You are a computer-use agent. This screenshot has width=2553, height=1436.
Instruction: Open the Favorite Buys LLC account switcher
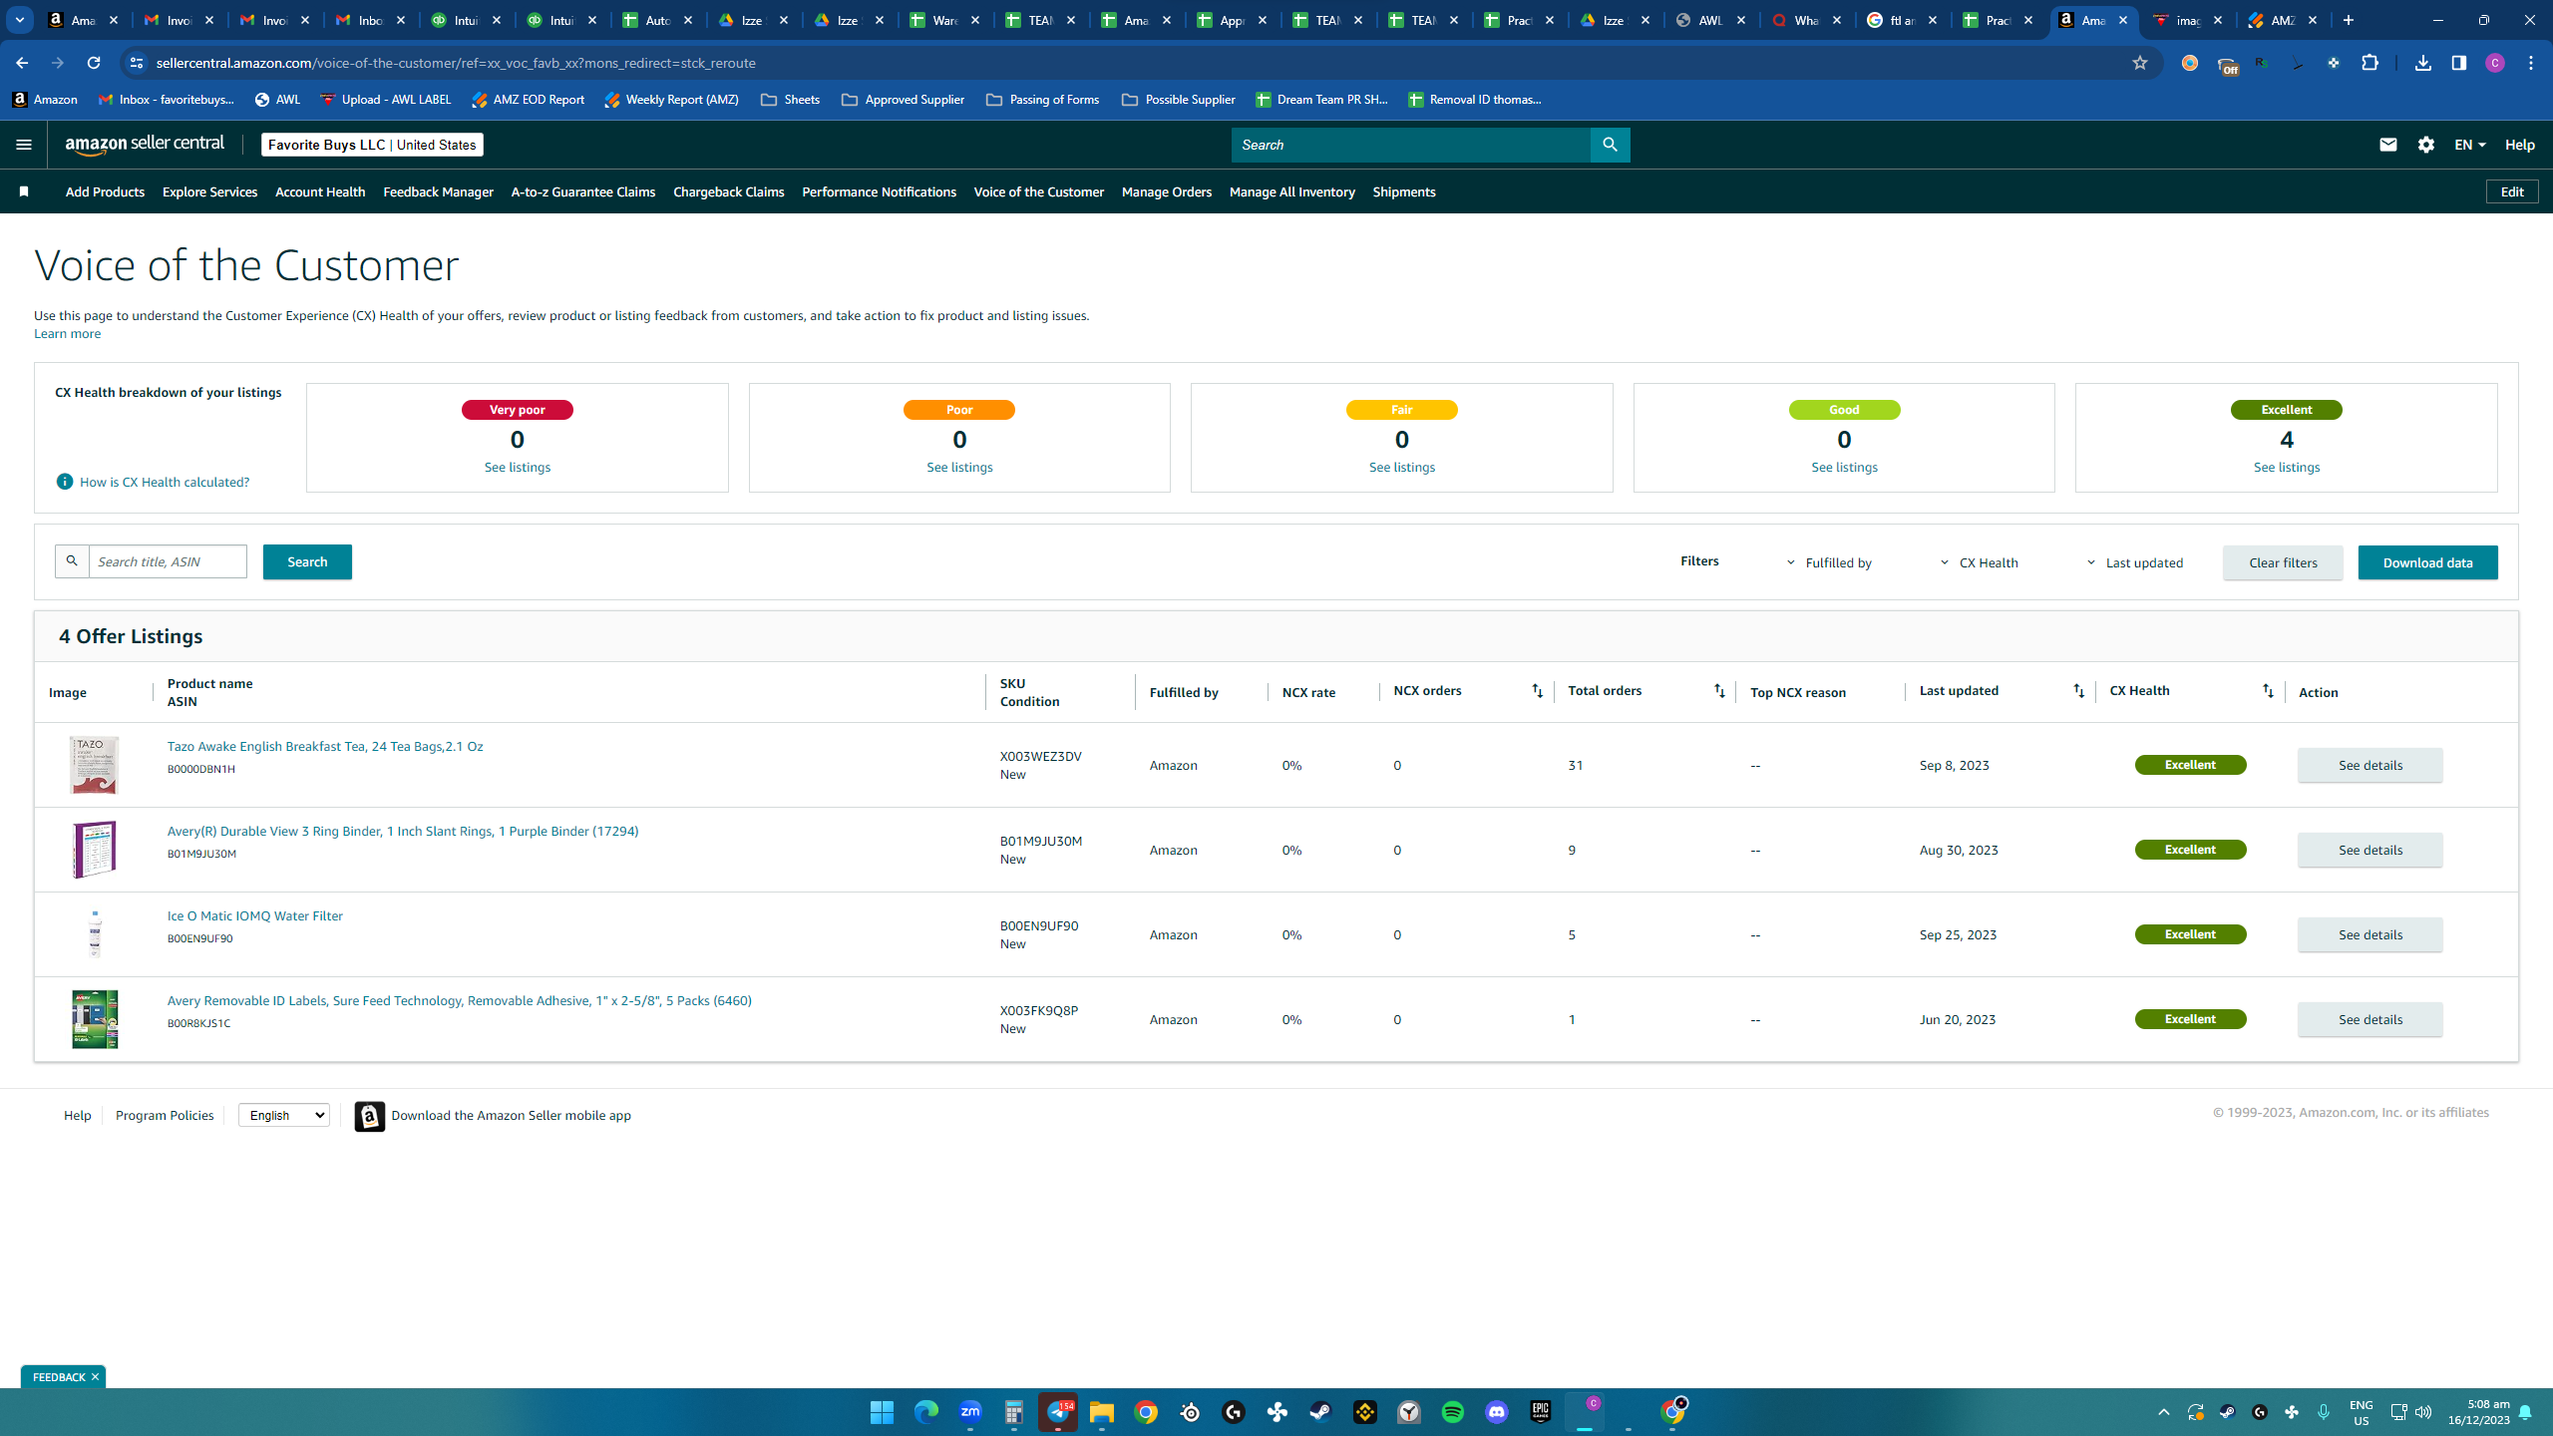click(372, 145)
